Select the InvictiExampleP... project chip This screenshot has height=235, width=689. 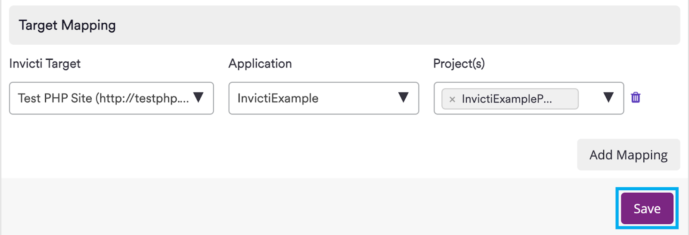click(x=510, y=99)
